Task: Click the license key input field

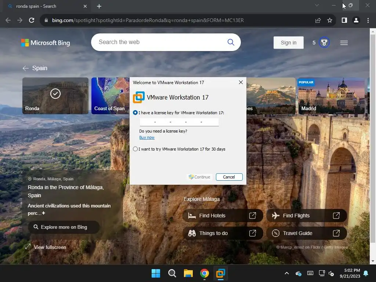Action: tap(179, 122)
